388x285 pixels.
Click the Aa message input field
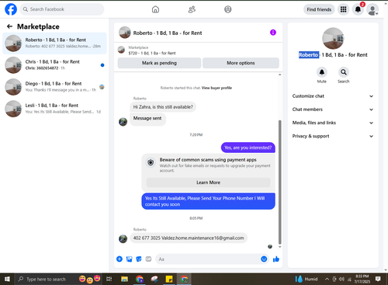click(x=207, y=259)
